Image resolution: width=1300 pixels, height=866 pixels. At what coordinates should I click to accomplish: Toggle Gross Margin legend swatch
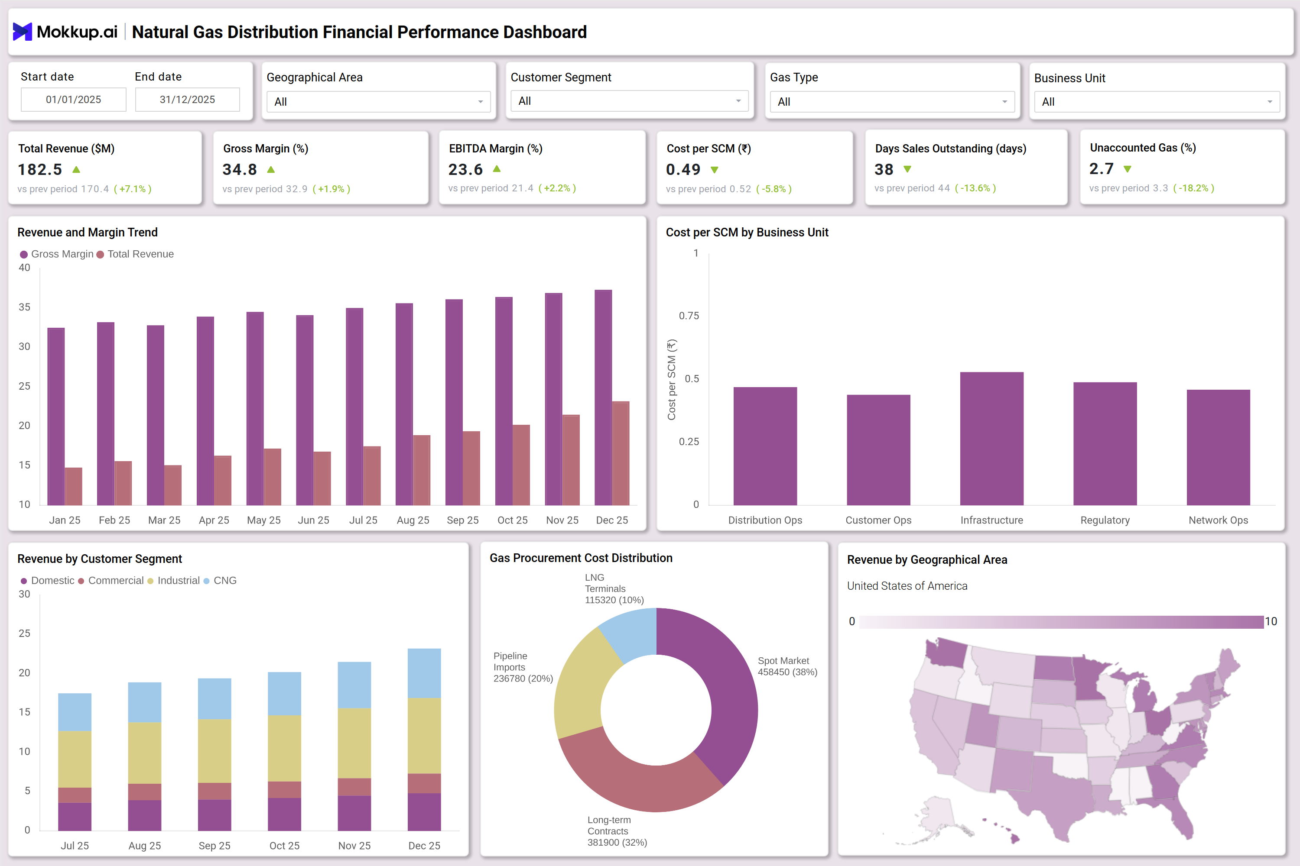click(x=24, y=255)
